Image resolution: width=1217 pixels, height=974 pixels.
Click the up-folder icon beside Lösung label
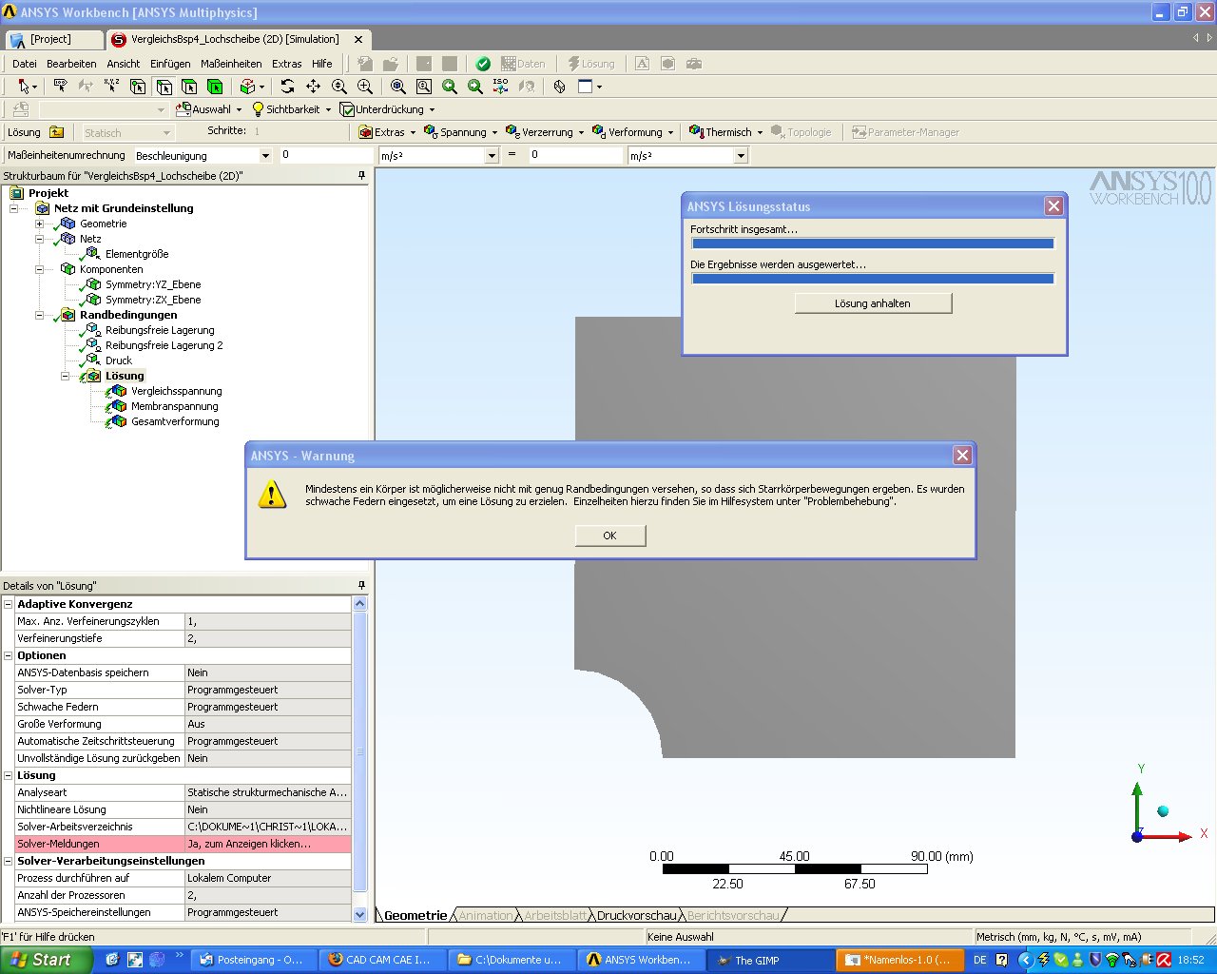(x=57, y=132)
